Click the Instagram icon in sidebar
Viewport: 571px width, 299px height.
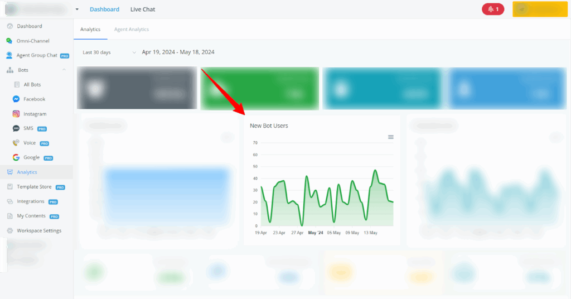click(x=16, y=114)
